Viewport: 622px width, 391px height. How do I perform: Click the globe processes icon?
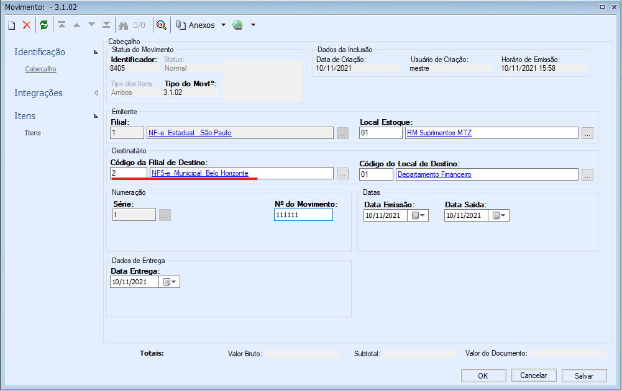(237, 25)
